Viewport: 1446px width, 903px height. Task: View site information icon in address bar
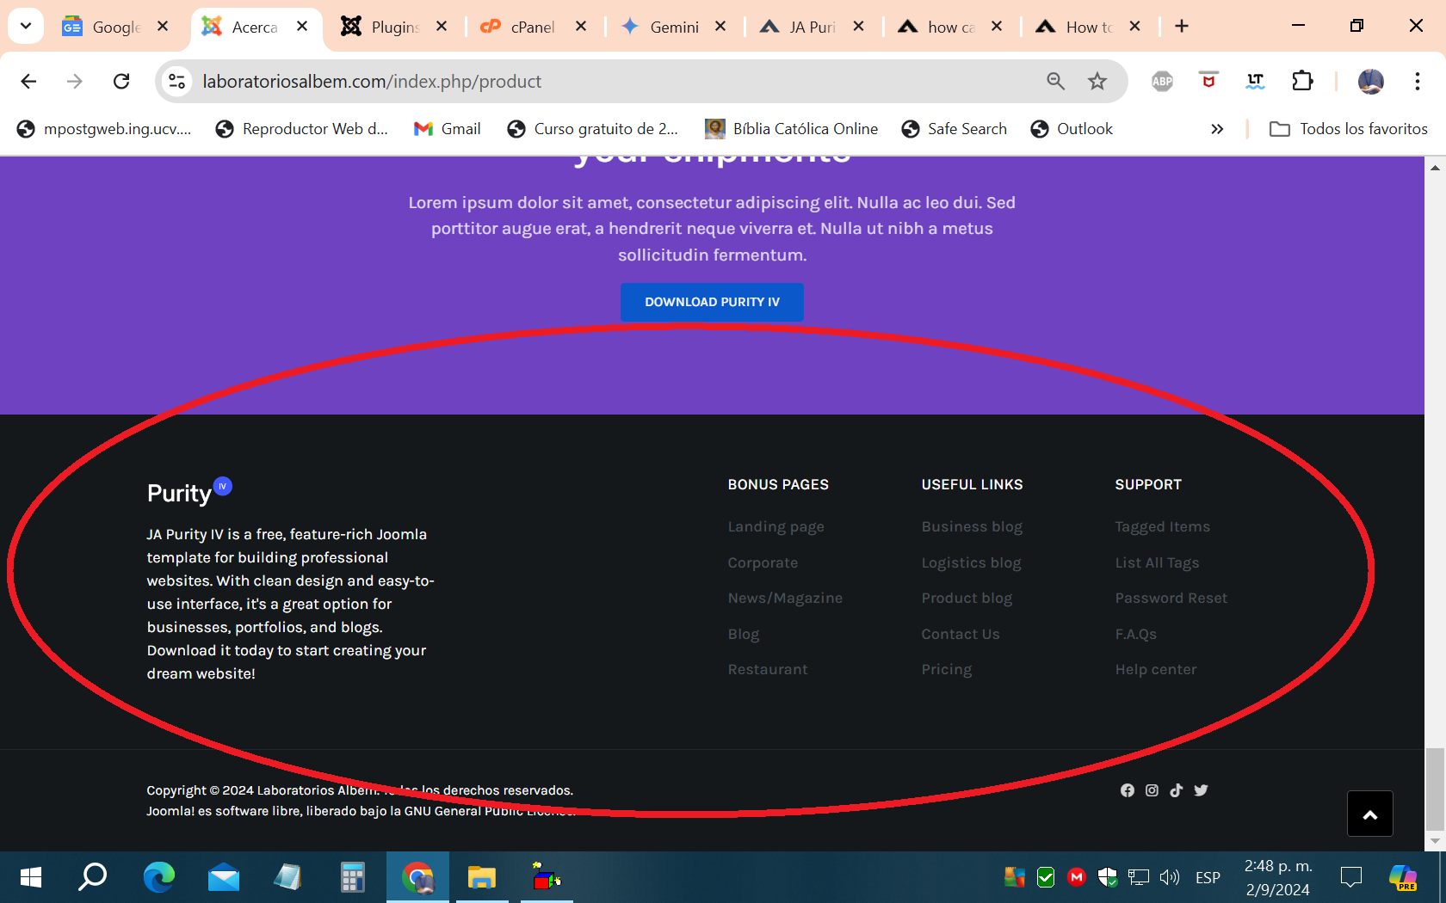[176, 81]
